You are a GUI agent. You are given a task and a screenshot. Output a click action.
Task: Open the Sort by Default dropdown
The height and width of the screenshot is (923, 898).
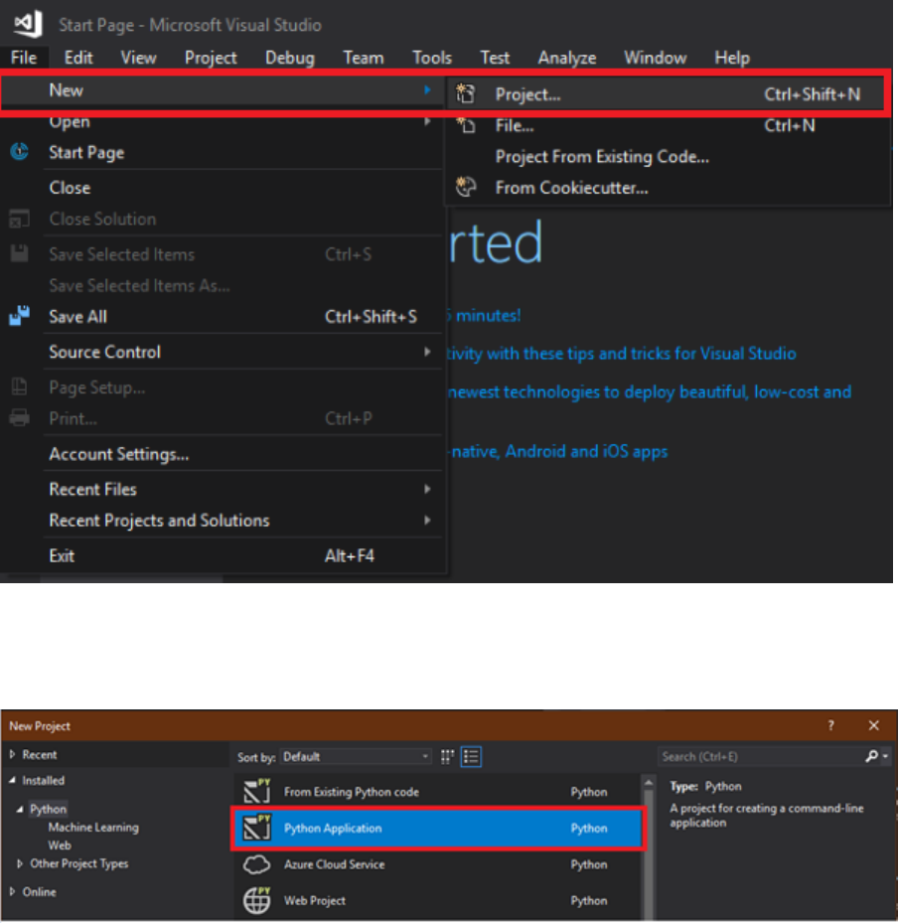[x=356, y=756]
